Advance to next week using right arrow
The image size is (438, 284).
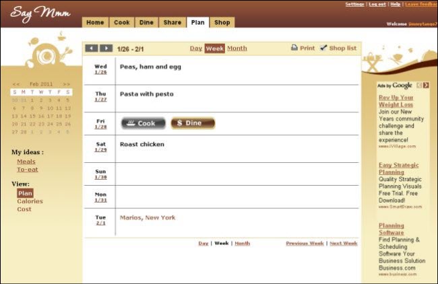[x=106, y=48]
